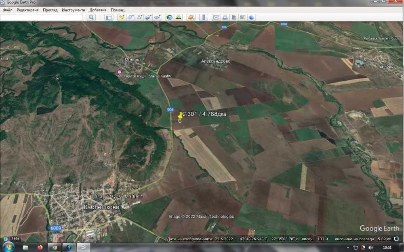The height and width of the screenshot is (252, 404).
Task: Select the Add Polygon tool
Action: click(130, 17)
